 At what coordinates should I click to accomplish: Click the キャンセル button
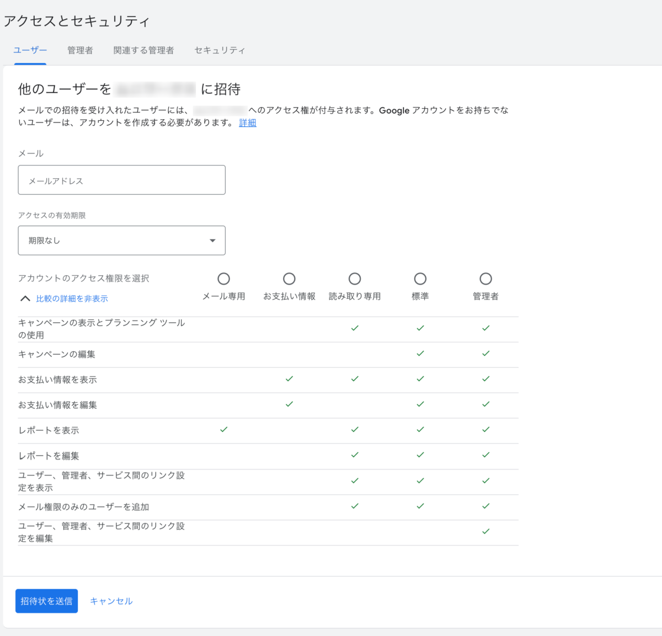(111, 601)
